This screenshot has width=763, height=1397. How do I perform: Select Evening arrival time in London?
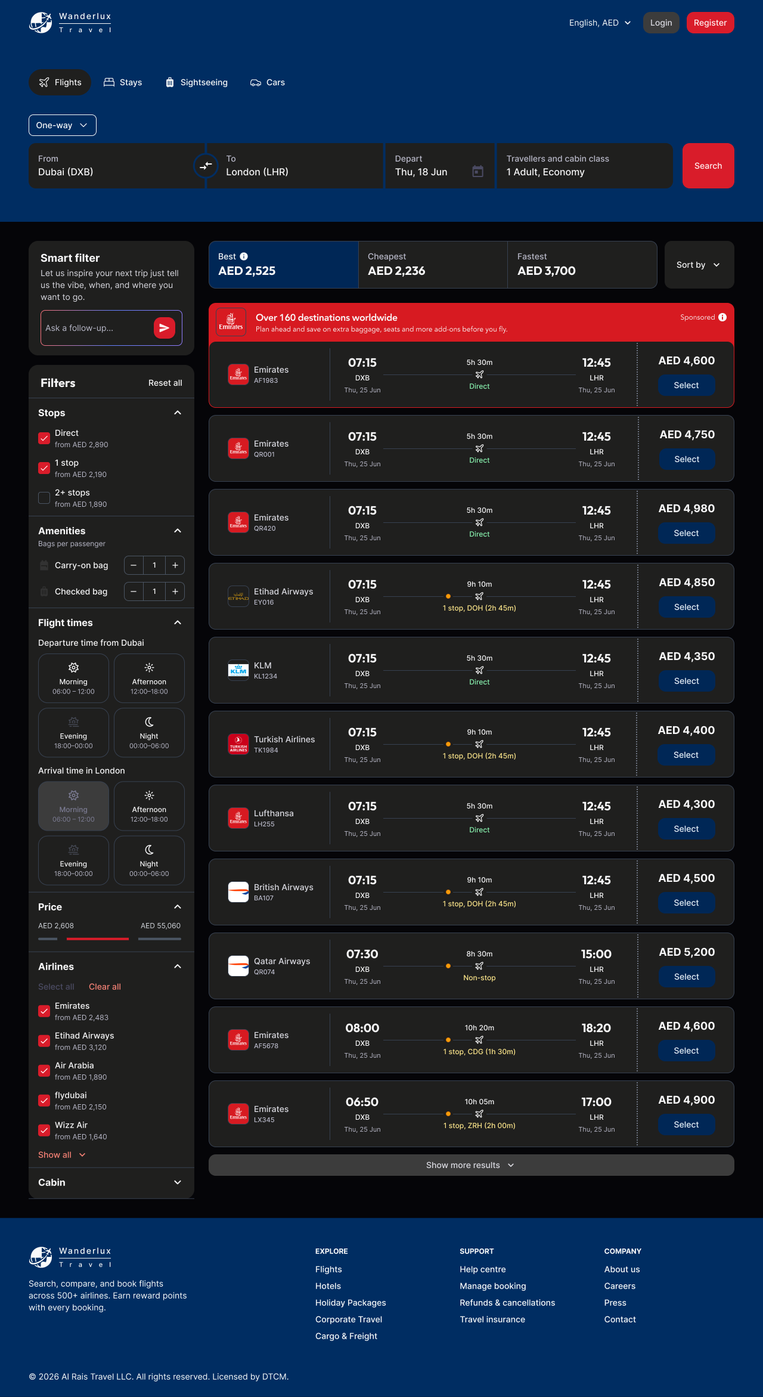(x=73, y=860)
